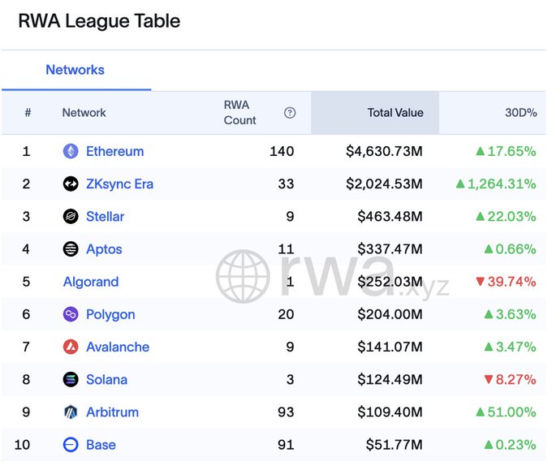Sort by the RWA Count header

tap(239, 113)
